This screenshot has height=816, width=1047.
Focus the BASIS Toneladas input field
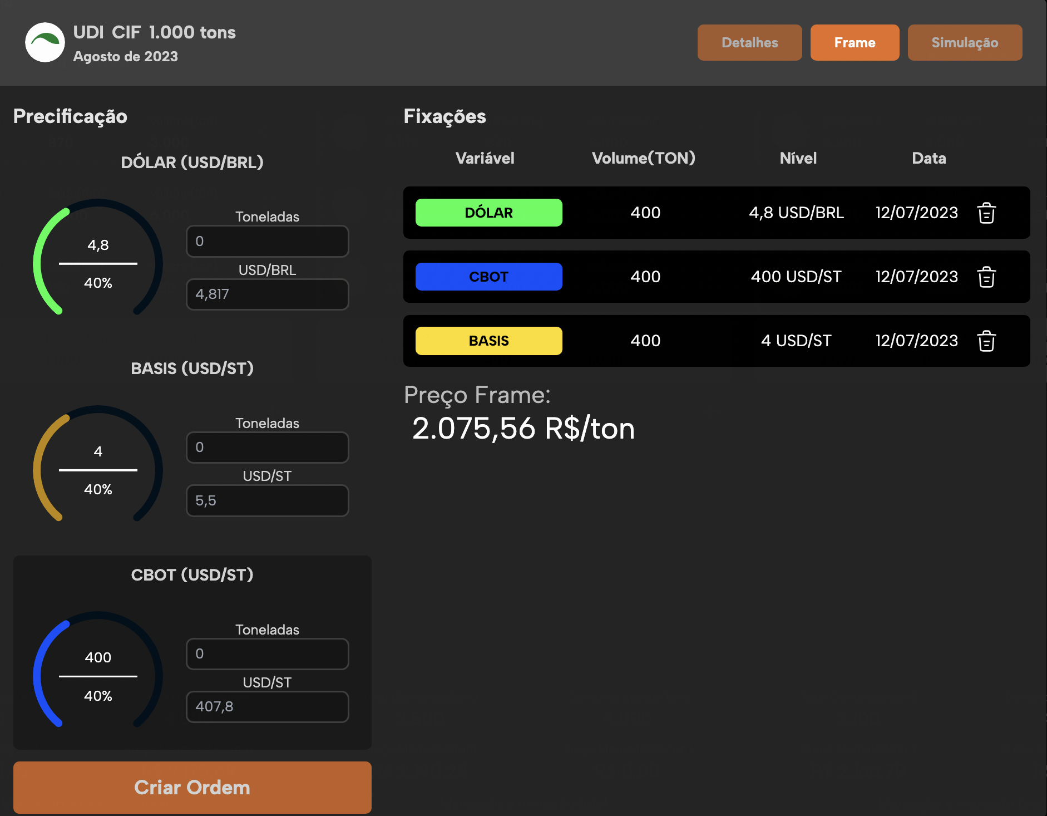(267, 447)
